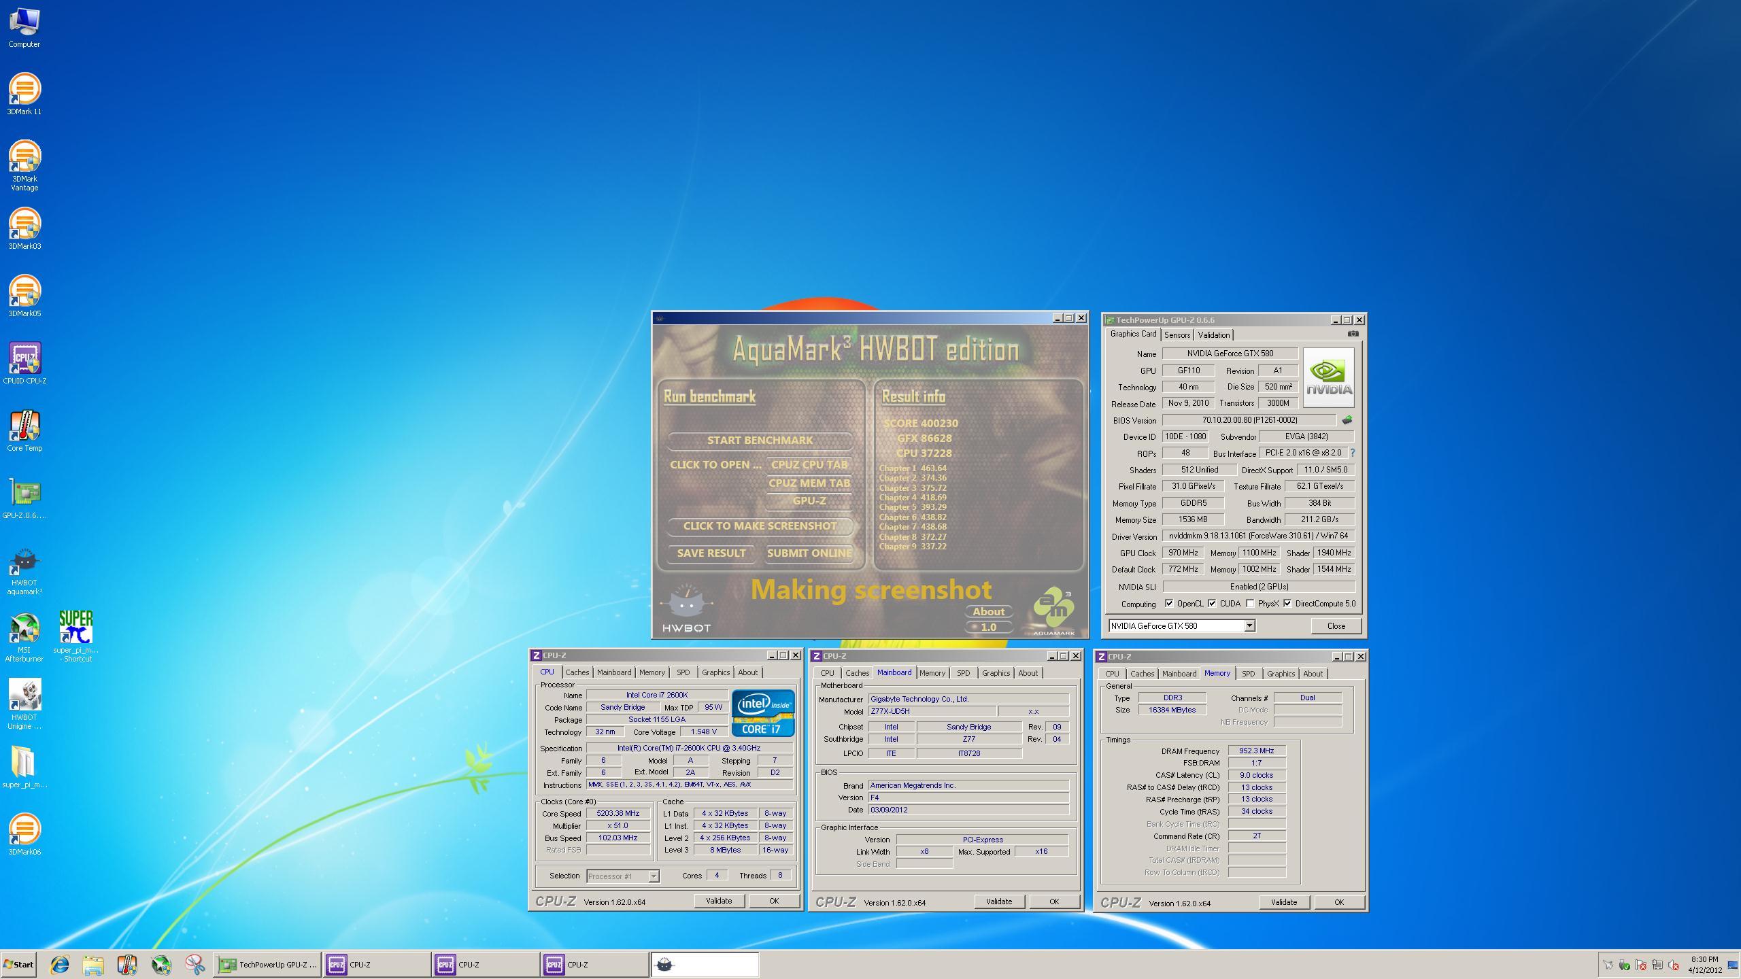Viewport: 1741px width, 979px height.
Task: Click the Show Desktop button
Action: [1733, 965]
